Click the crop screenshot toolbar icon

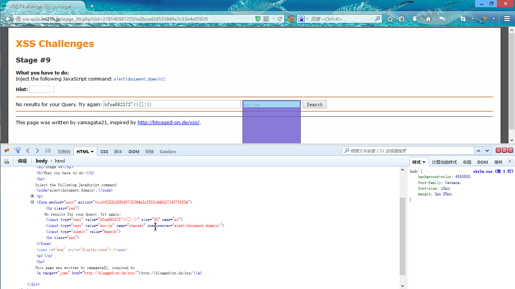tap(463, 19)
